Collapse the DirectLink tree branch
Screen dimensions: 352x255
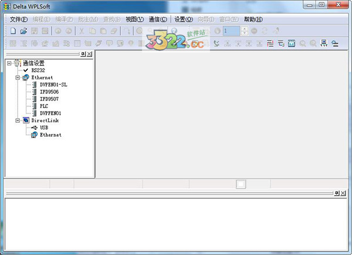[18, 120]
